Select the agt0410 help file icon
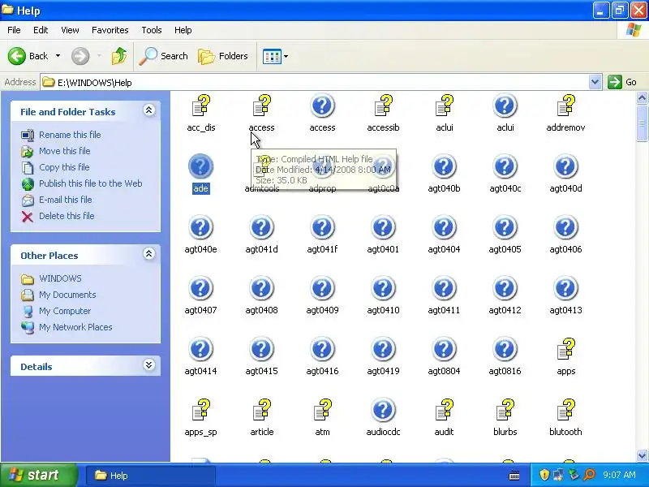This screenshot has height=487, width=649. 383,288
